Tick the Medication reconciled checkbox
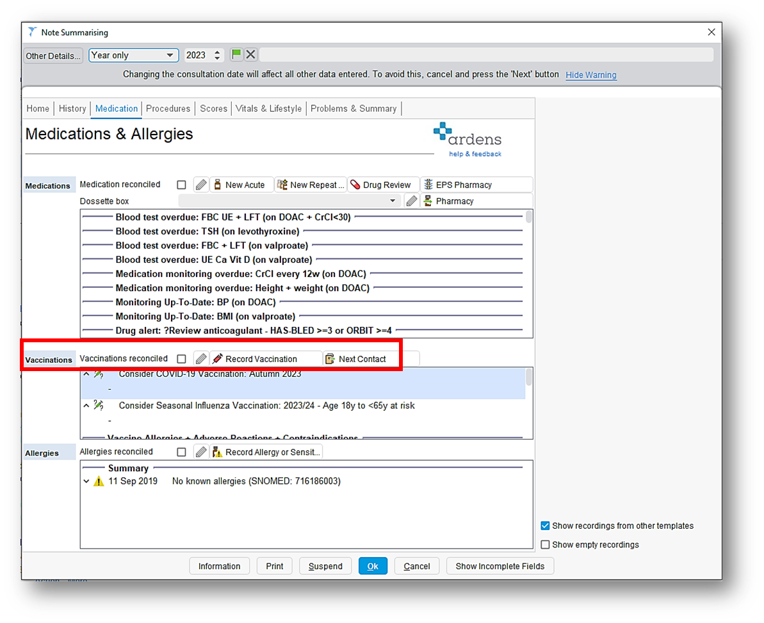Screen dimensions: 764x623 [x=181, y=185]
